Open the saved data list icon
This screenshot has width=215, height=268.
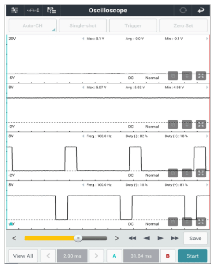pyautogui.click(x=52, y=10)
